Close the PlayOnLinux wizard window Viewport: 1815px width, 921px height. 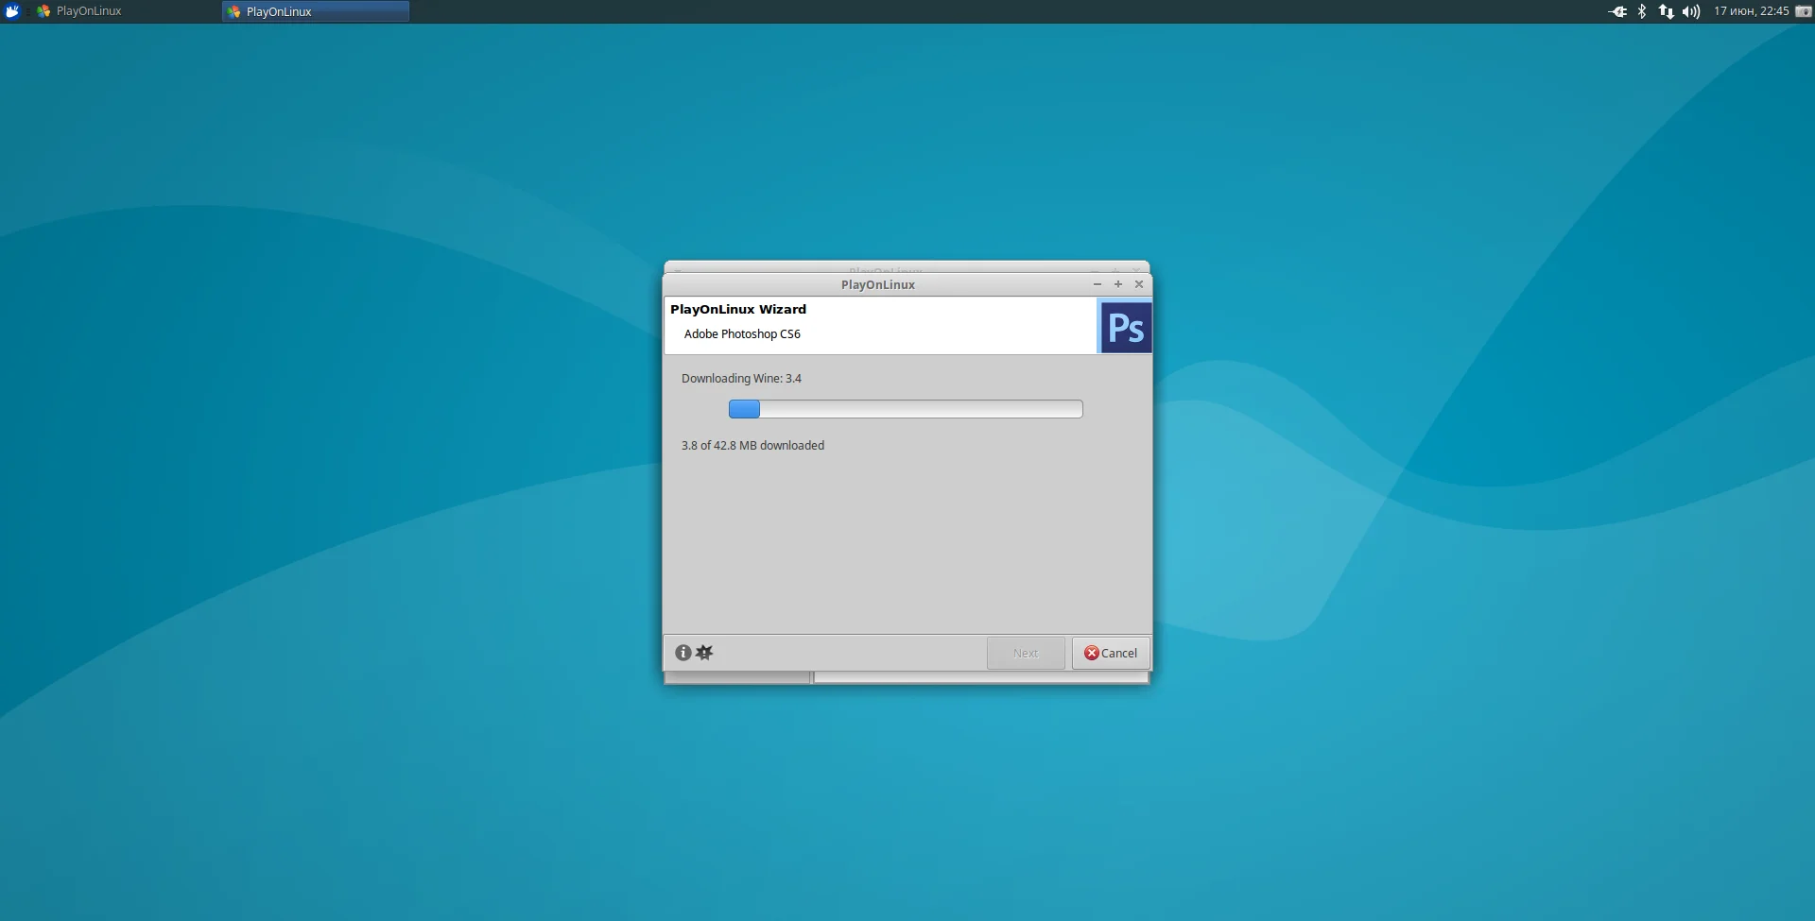(x=1139, y=284)
